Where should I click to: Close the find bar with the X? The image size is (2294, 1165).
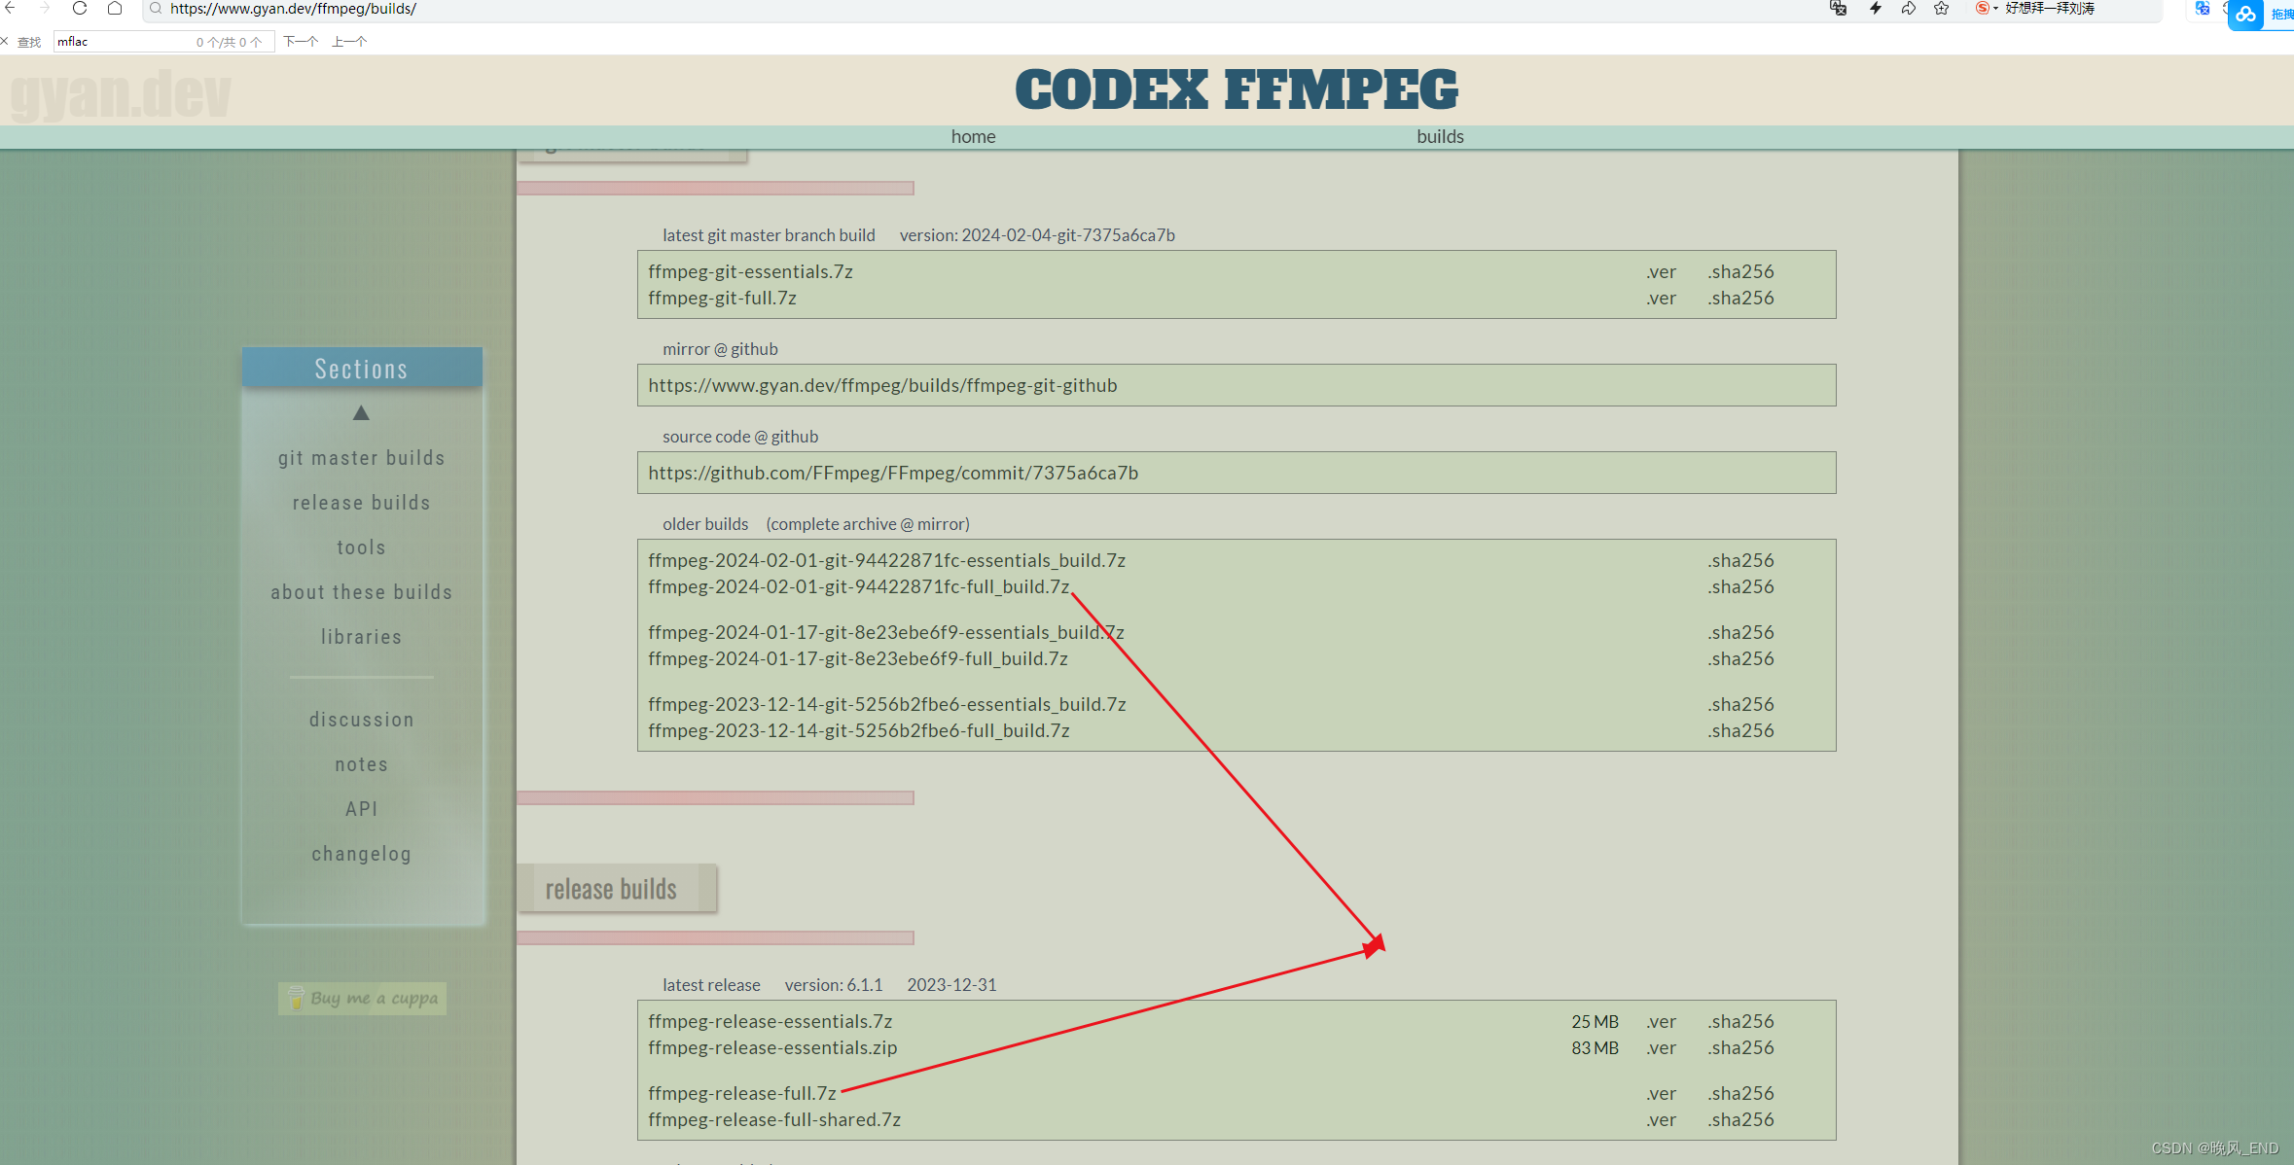(5, 41)
